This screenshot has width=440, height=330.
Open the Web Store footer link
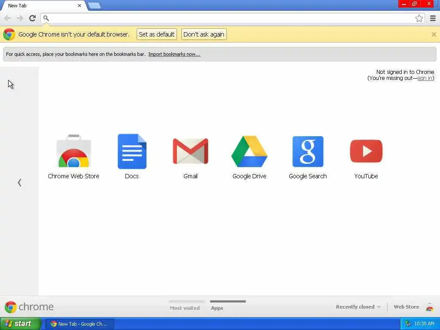(406, 307)
